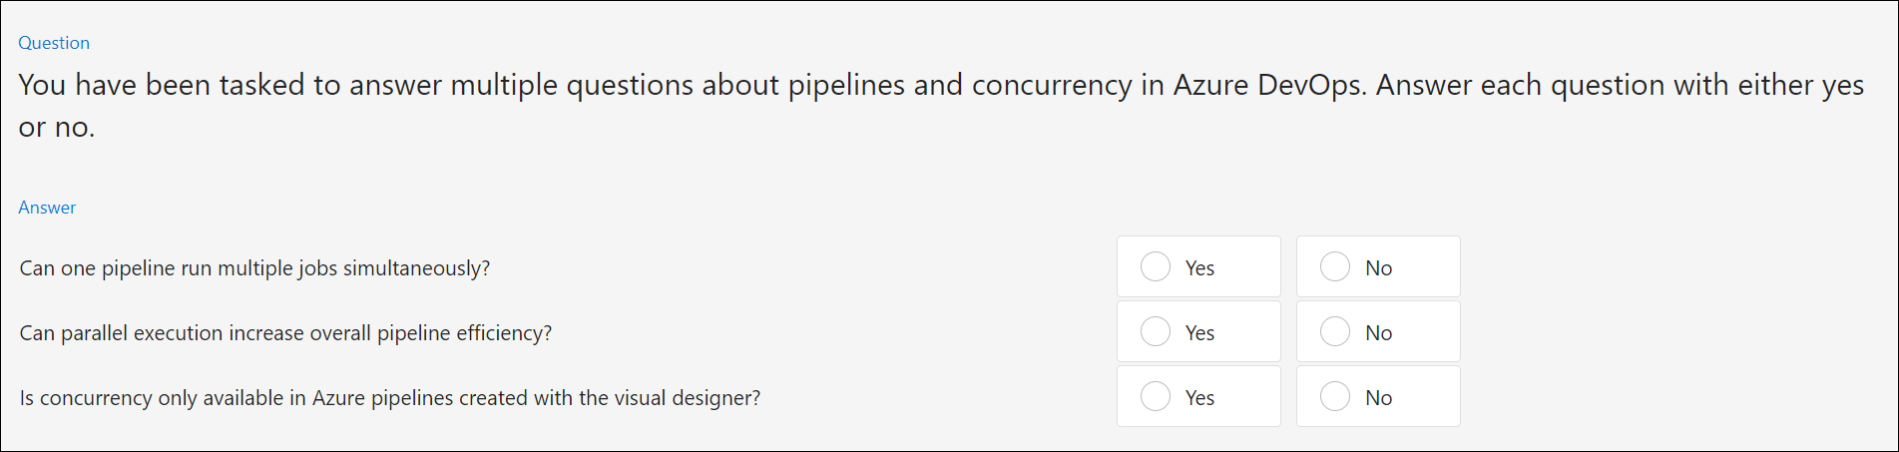This screenshot has width=1899, height=452.
Task: Click the blue 'Answer' heading
Action: [47, 208]
